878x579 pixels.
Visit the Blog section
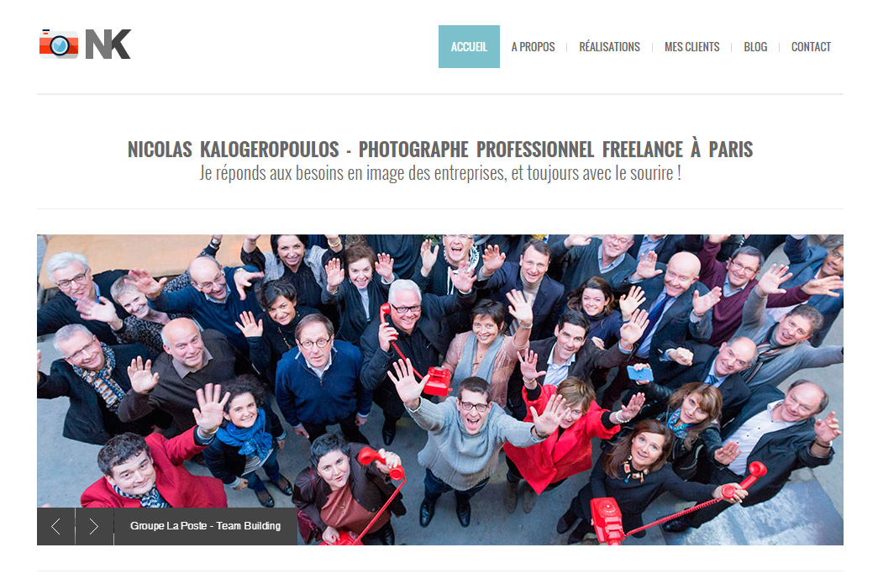click(754, 47)
